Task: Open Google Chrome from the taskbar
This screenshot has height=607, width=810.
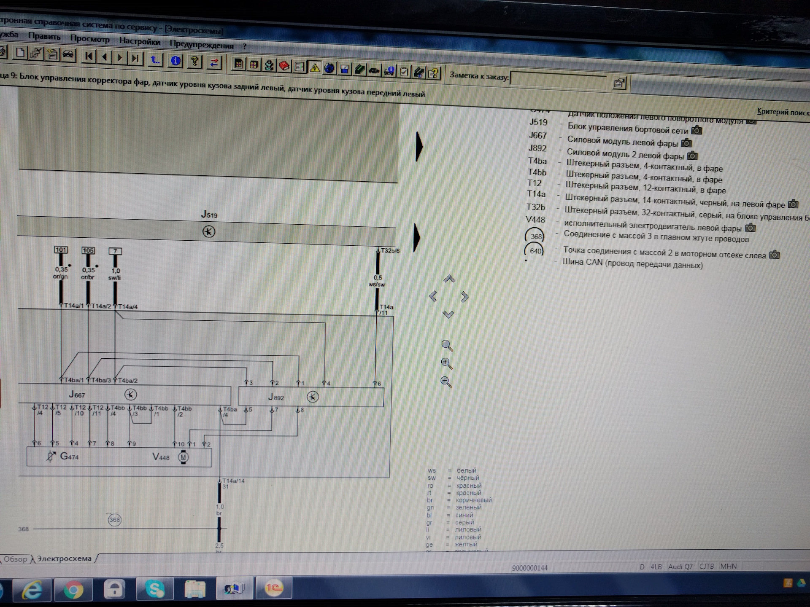Action: point(73,590)
